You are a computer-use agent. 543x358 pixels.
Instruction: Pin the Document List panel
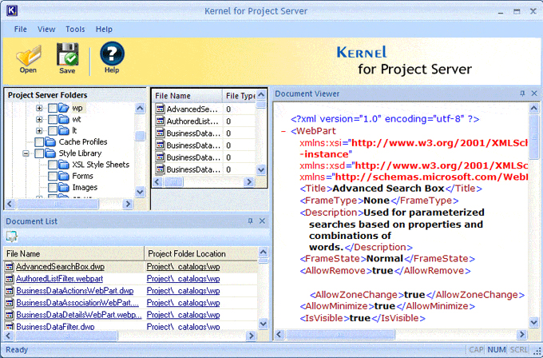tap(251, 221)
